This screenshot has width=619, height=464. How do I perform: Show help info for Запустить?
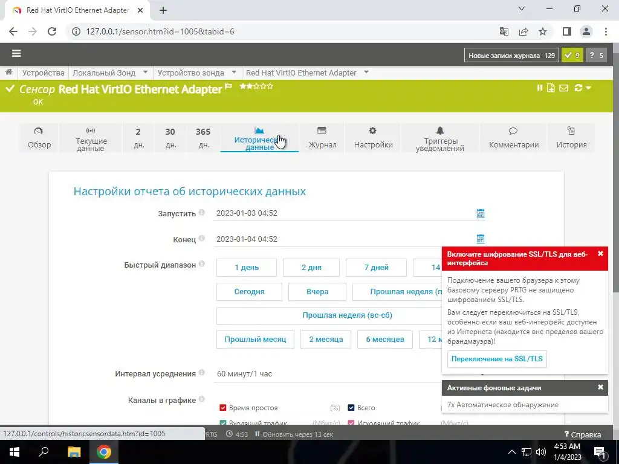point(202,212)
